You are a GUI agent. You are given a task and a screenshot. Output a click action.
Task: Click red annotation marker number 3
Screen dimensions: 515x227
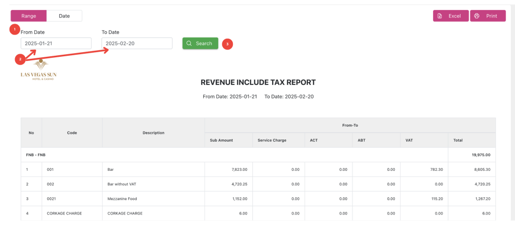point(227,44)
